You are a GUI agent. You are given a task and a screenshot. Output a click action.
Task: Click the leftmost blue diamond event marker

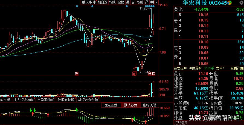pyautogui.click(x=77, y=6)
